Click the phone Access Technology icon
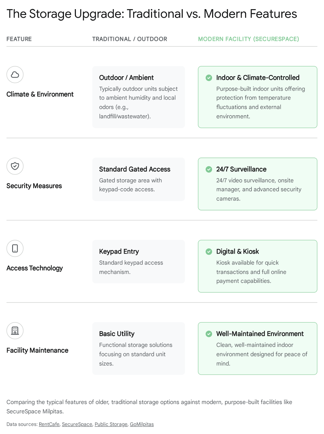Viewport: 324px width, 434px height. click(x=15, y=248)
